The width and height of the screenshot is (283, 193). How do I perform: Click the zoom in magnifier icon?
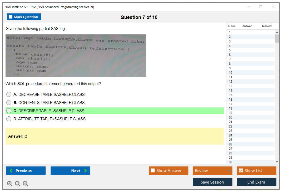(x=10, y=184)
